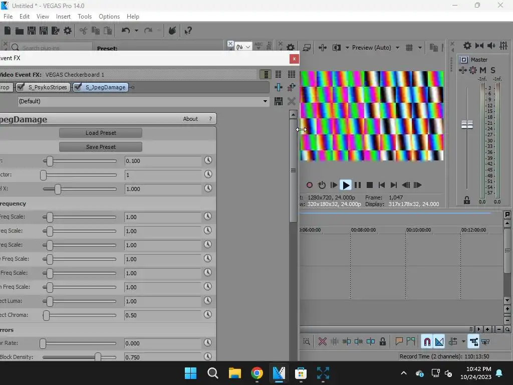Screen dimensions: 513x385
Task: Save preset disk icon beside Default
Action: click(279, 101)
